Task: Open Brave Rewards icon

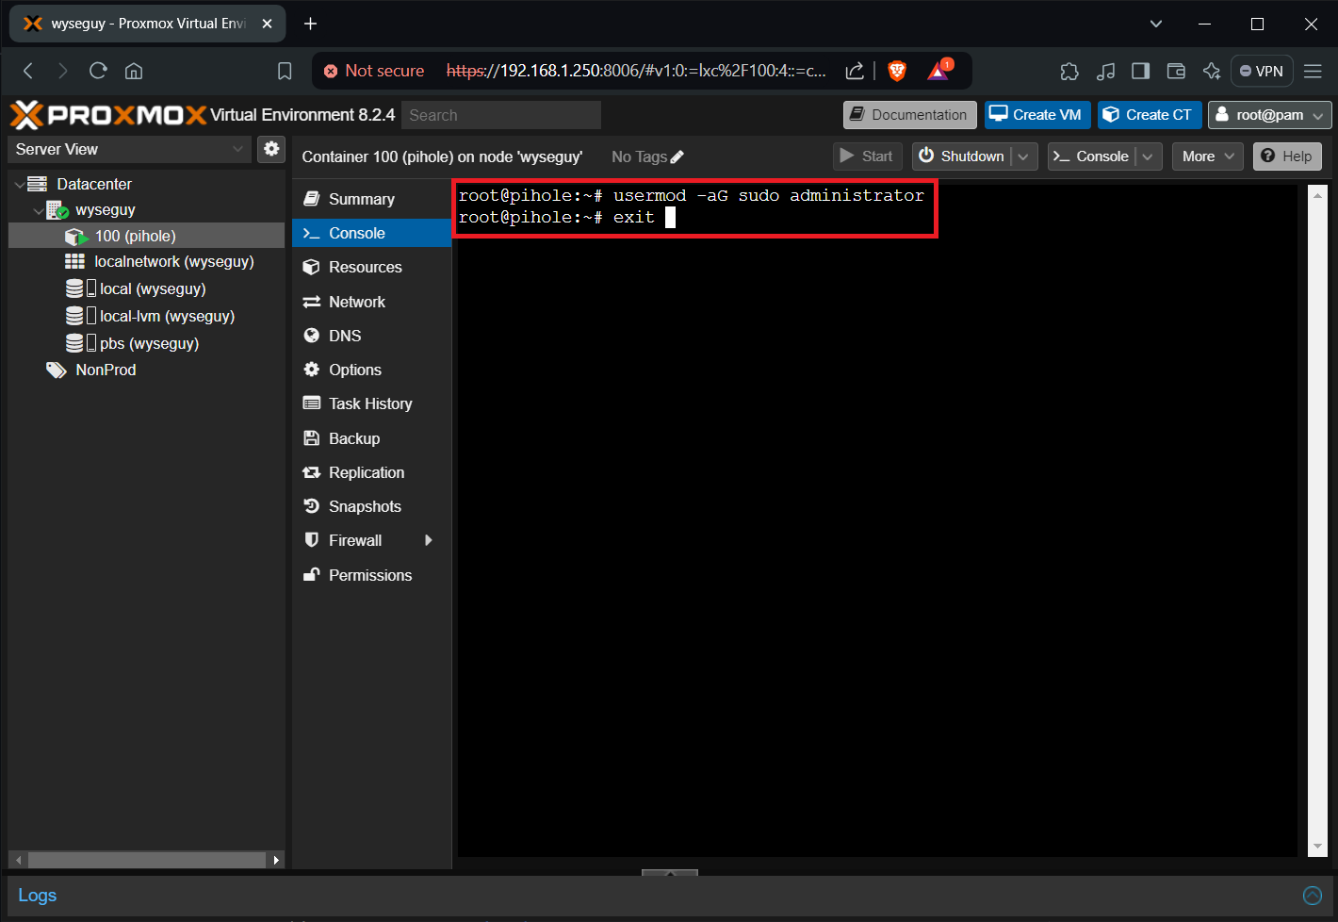Action: (x=939, y=71)
